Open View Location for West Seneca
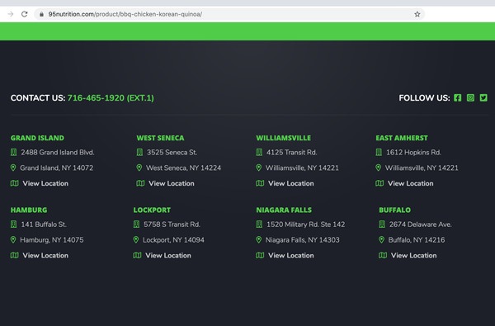 (x=172, y=183)
